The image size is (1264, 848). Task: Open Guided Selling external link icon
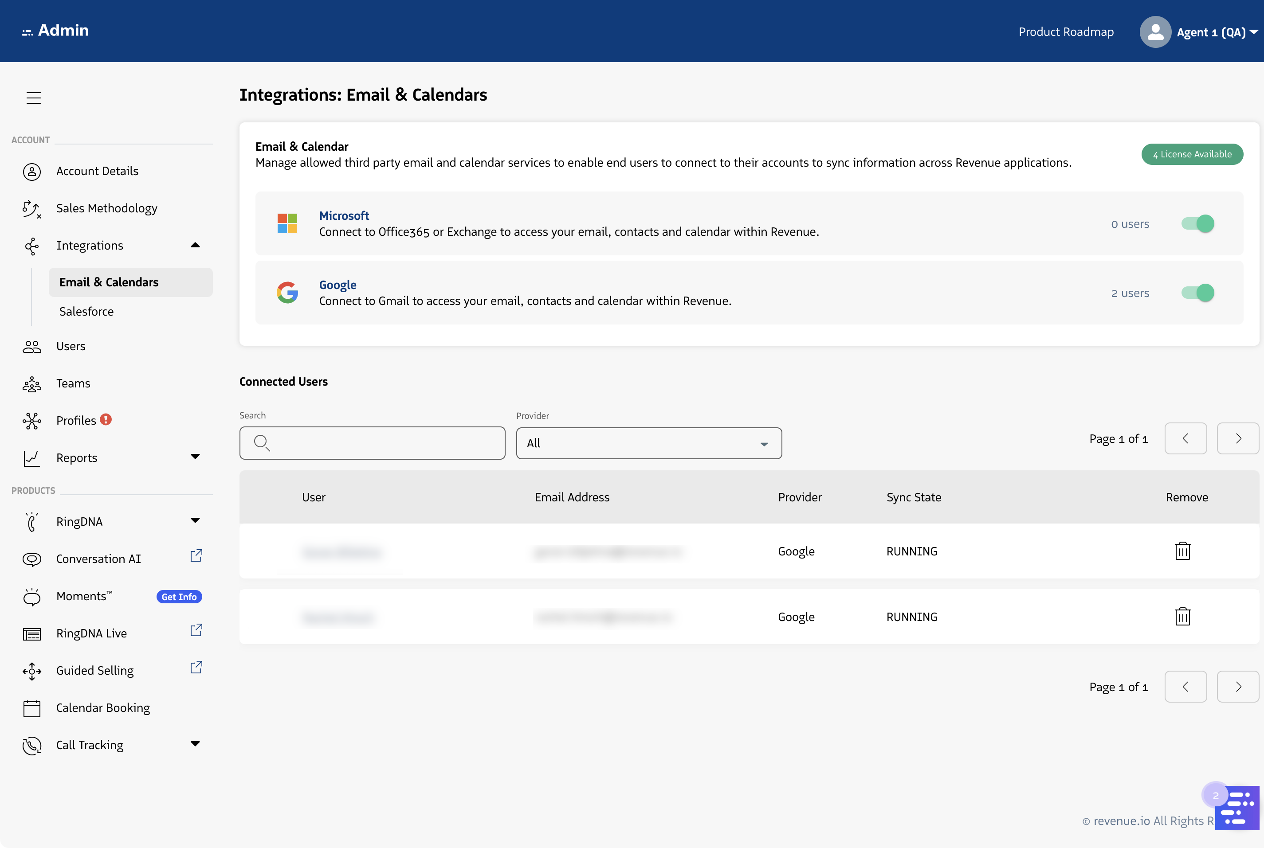point(196,668)
